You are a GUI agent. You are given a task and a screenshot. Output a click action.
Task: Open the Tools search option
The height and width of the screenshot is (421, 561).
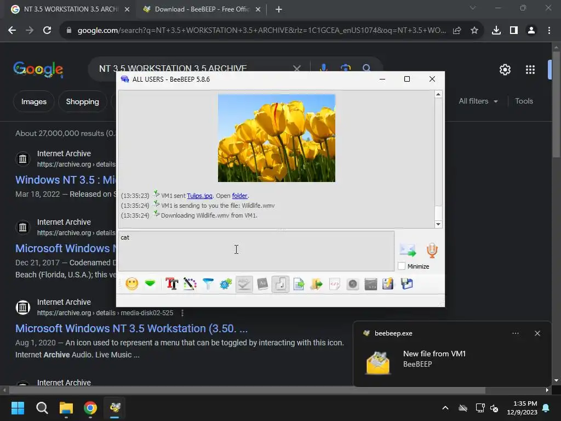[524, 101]
